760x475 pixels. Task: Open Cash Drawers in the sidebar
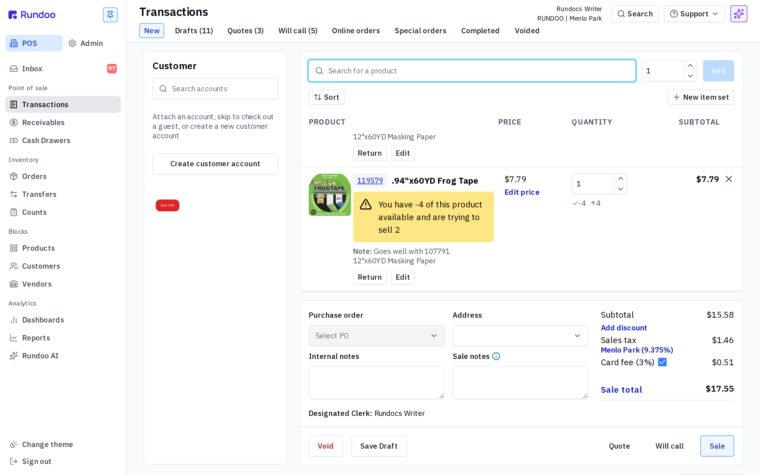pos(63,140)
